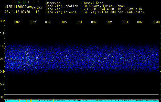Select the RTL-SDR SDR# 43dB receiver details

point(113,9)
